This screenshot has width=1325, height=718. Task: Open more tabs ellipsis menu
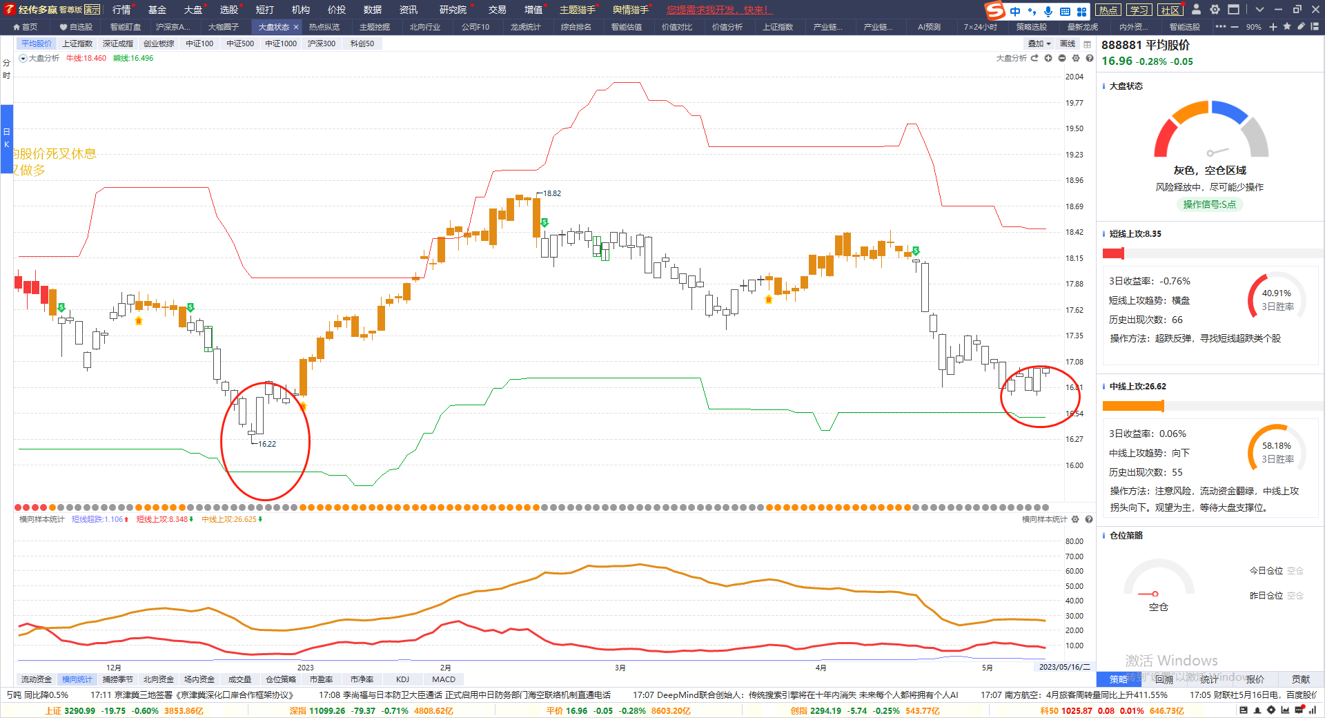tap(1221, 27)
